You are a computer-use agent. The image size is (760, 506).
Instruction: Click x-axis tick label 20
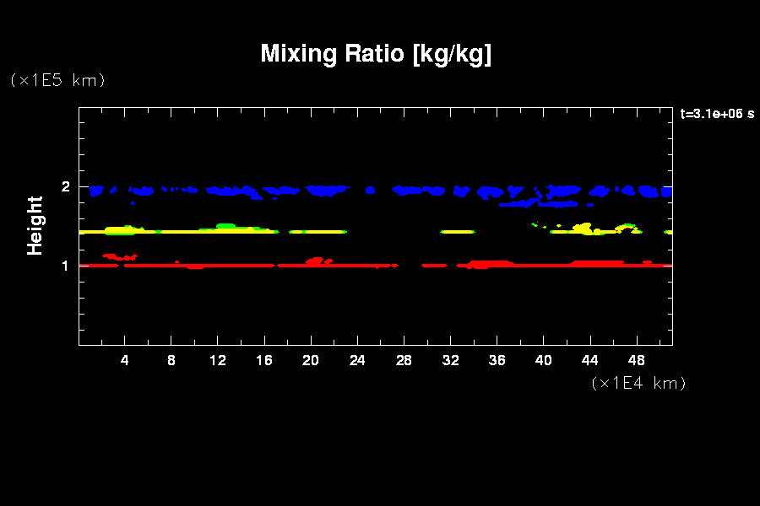point(311,360)
